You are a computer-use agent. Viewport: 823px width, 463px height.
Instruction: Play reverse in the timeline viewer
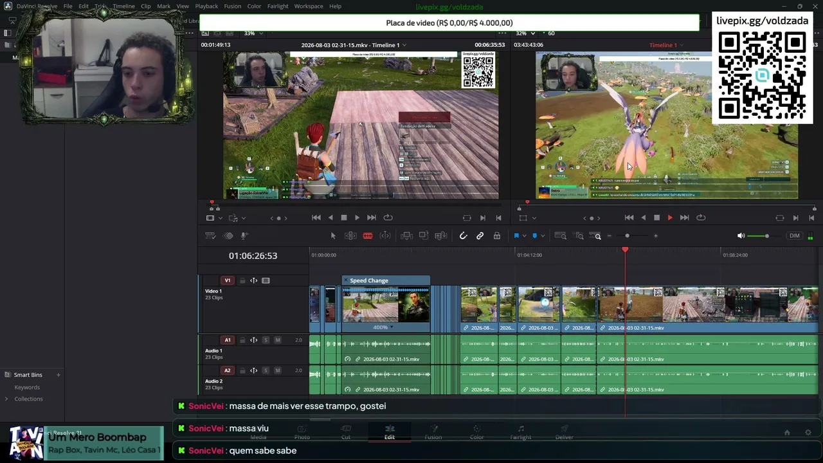tap(643, 218)
